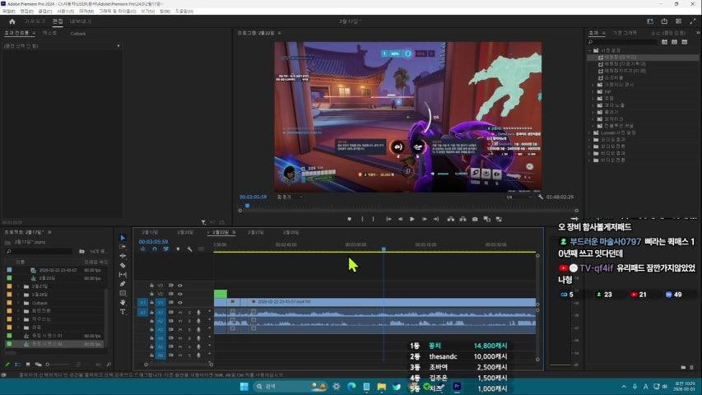Select the Pen tool in the Tools panel
Viewport: 702px width, 395px height.
pos(123,284)
